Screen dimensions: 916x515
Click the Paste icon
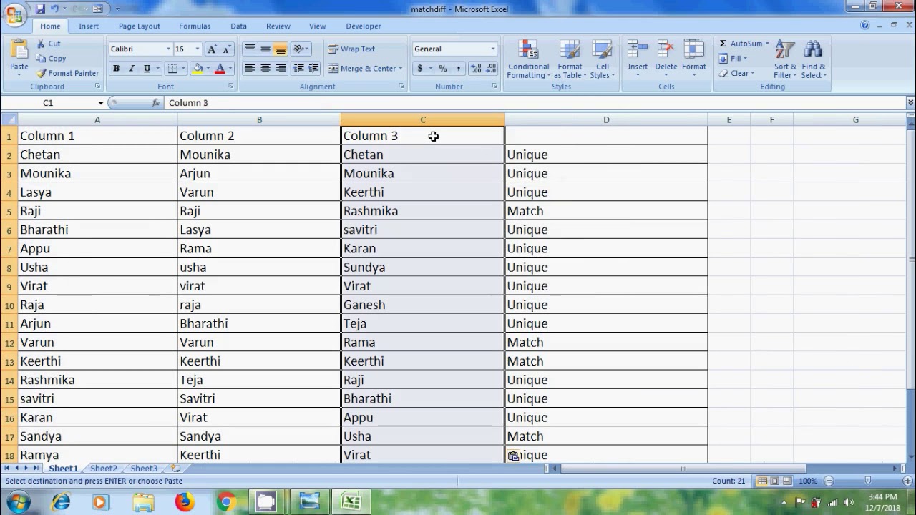(19, 49)
